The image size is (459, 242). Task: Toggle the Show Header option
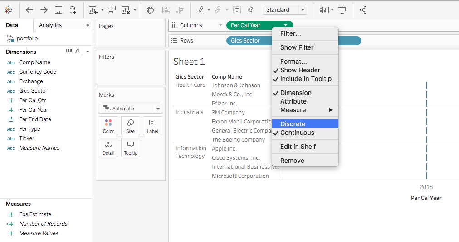coord(300,70)
